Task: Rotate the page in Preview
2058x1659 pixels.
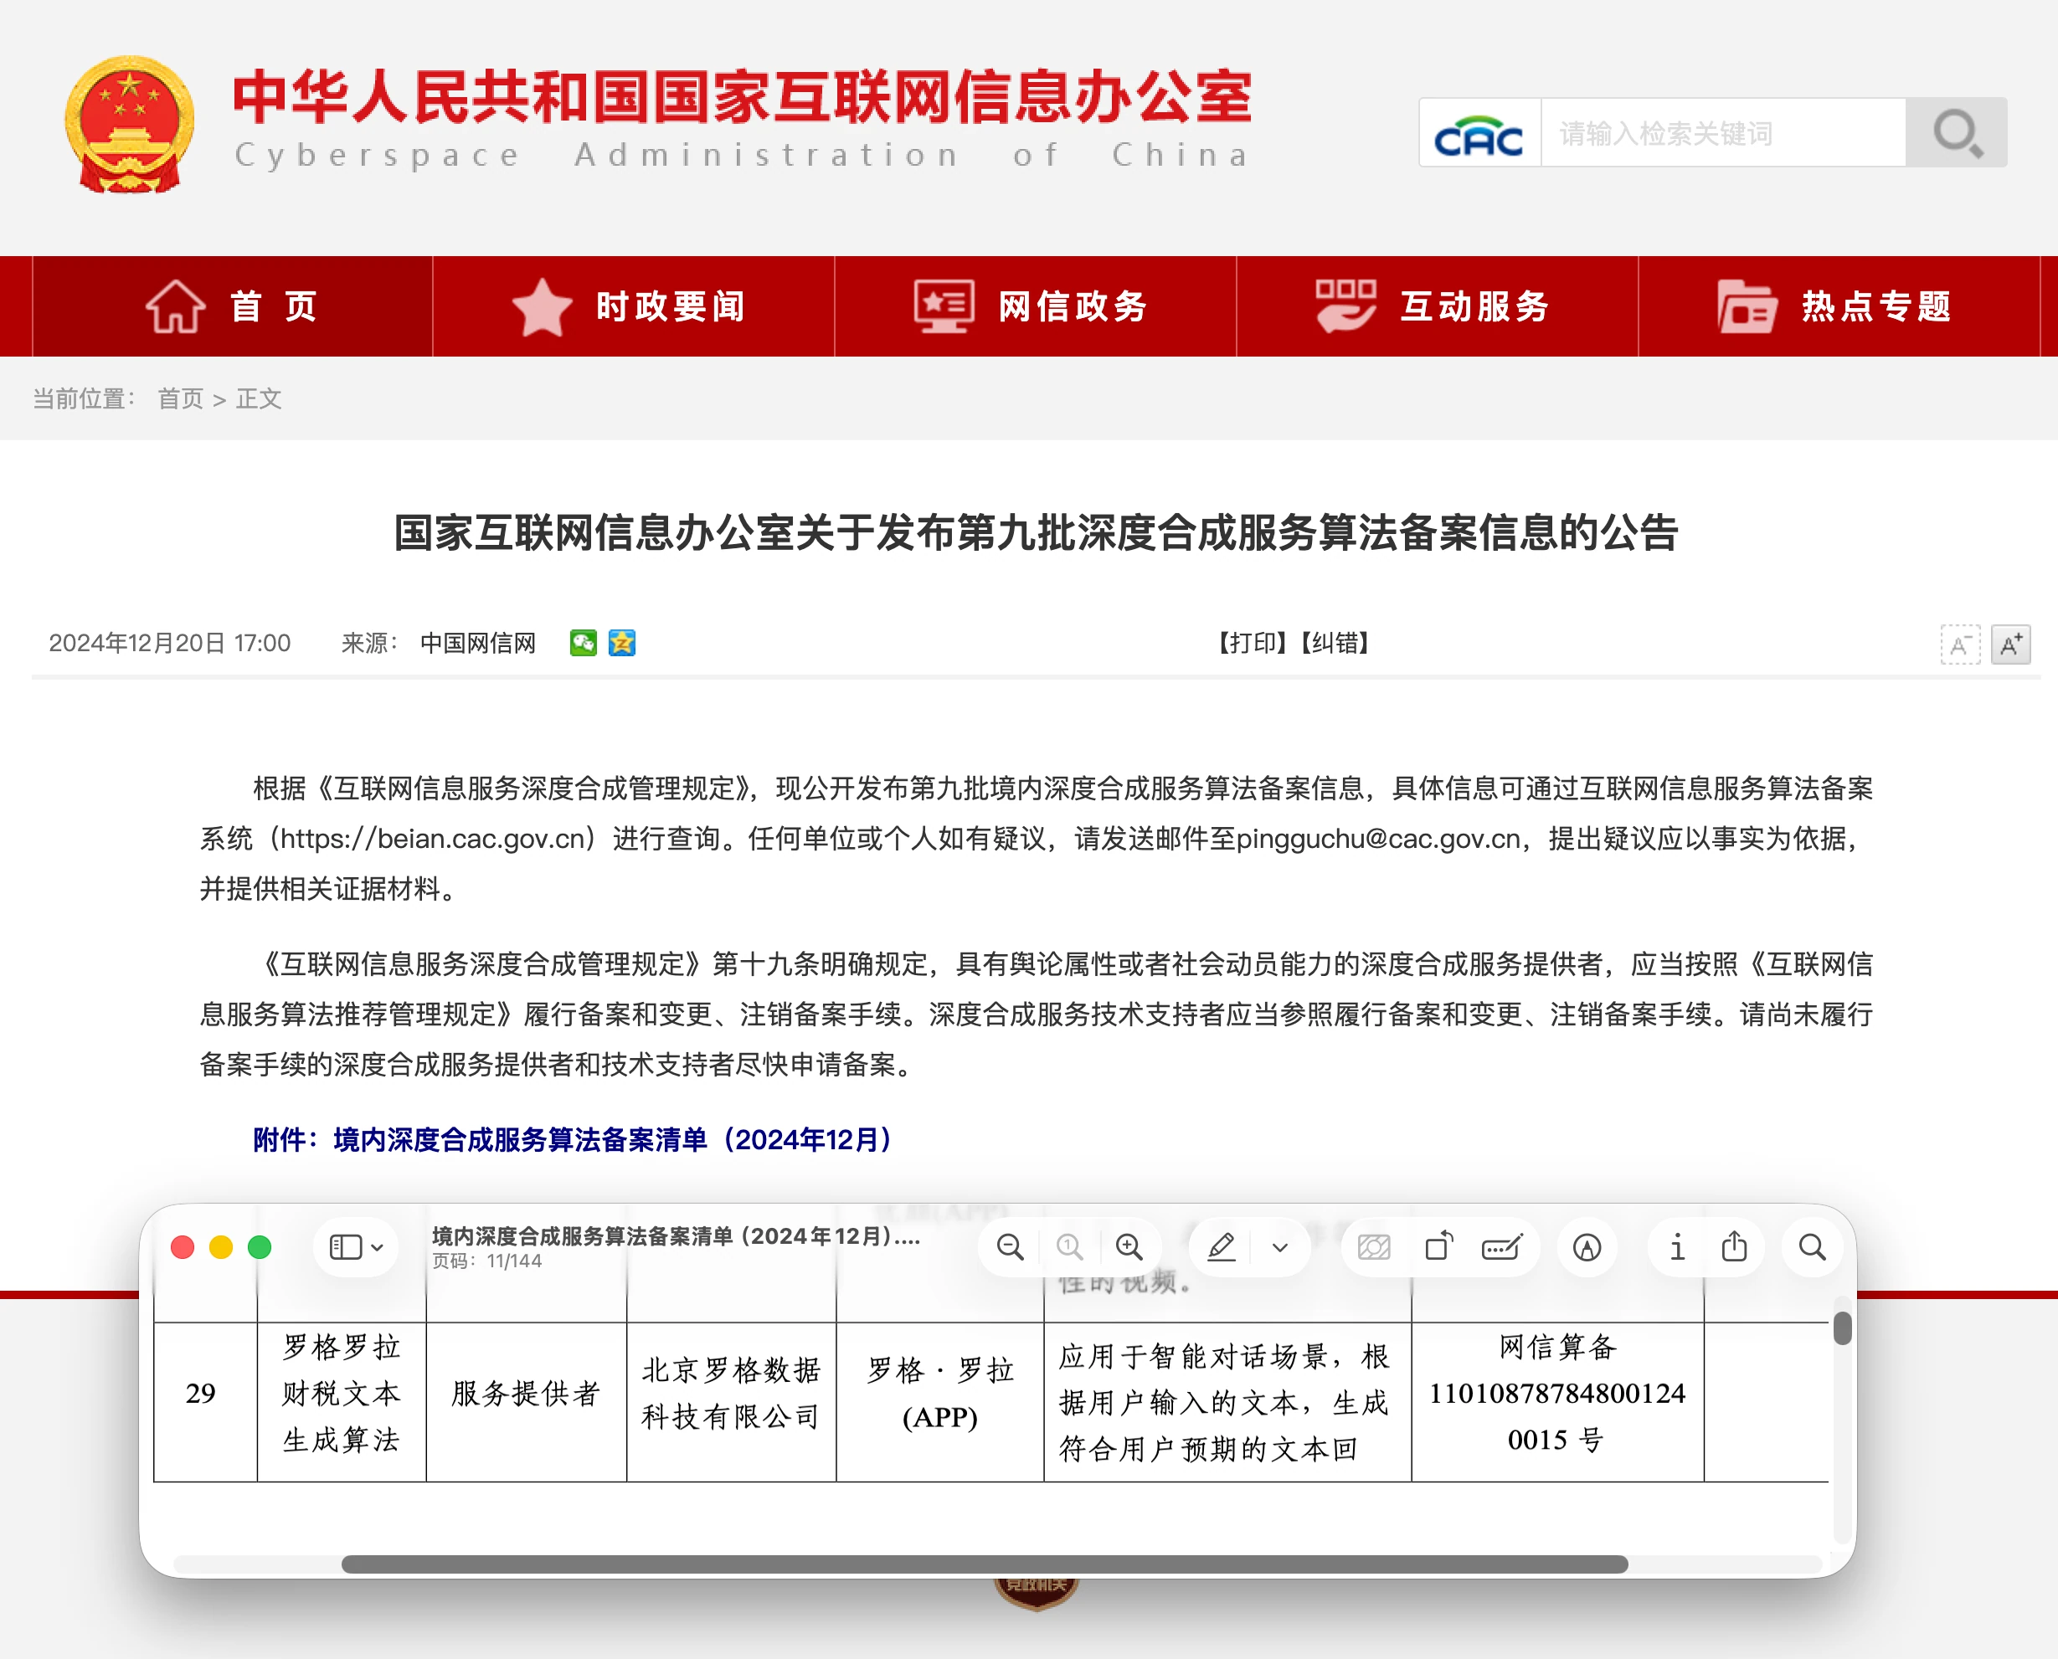Action: 1438,1247
